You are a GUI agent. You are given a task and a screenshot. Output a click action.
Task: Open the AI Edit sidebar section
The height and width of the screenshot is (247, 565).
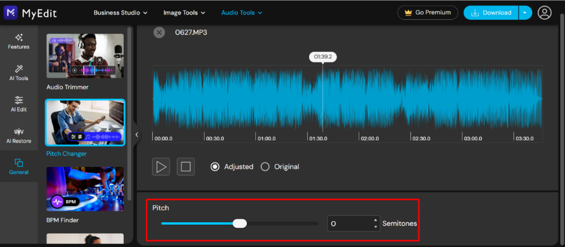point(19,104)
